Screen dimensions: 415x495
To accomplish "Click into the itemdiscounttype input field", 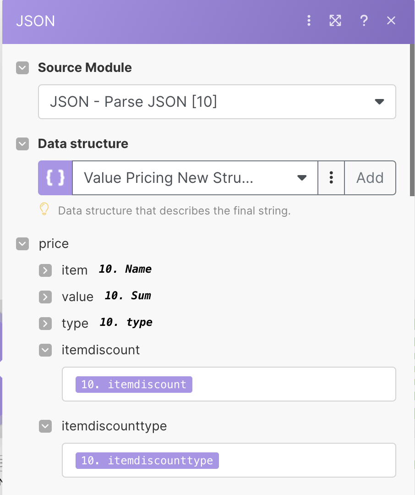I will tap(229, 460).
